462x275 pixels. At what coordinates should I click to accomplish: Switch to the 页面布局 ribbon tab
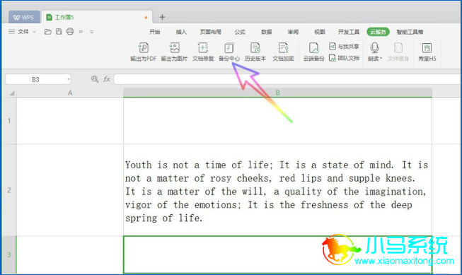tap(210, 32)
